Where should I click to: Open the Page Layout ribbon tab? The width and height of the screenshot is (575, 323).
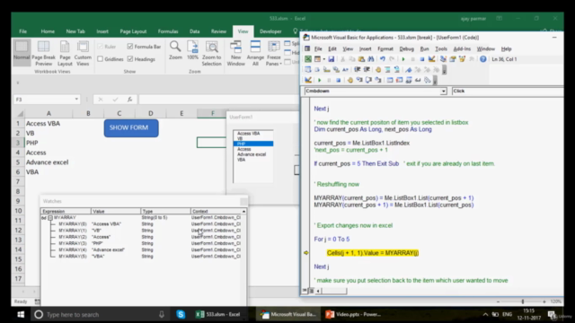point(133,31)
